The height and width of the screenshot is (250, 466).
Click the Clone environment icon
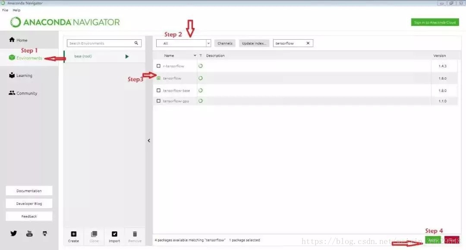pos(94,234)
